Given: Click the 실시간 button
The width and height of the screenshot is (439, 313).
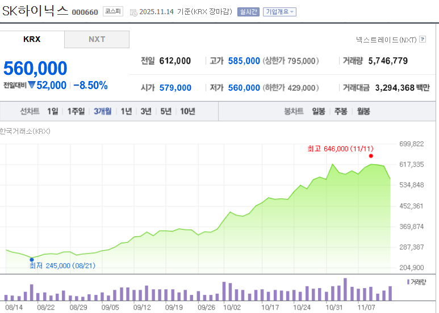Looking at the screenshot, I should click(248, 12).
